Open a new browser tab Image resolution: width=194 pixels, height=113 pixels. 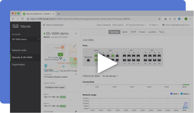coord(59,14)
